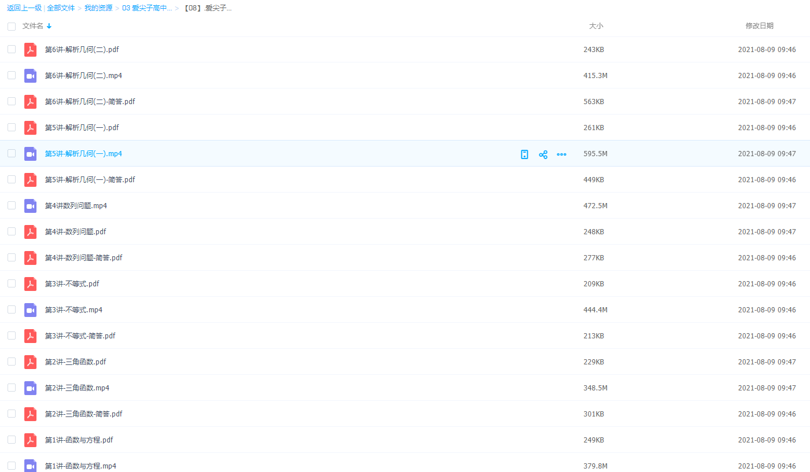Go to 全部文件 in the breadcrumb

pos(61,8)
